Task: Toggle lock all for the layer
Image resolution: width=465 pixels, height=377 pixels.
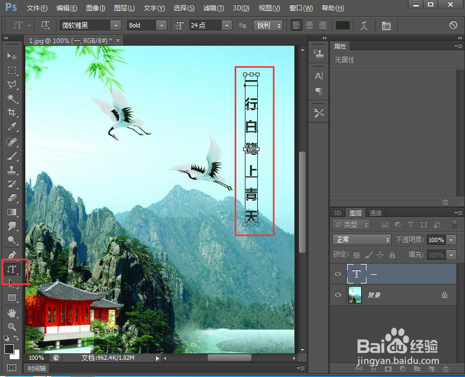Action: click(x=392, y=255)
